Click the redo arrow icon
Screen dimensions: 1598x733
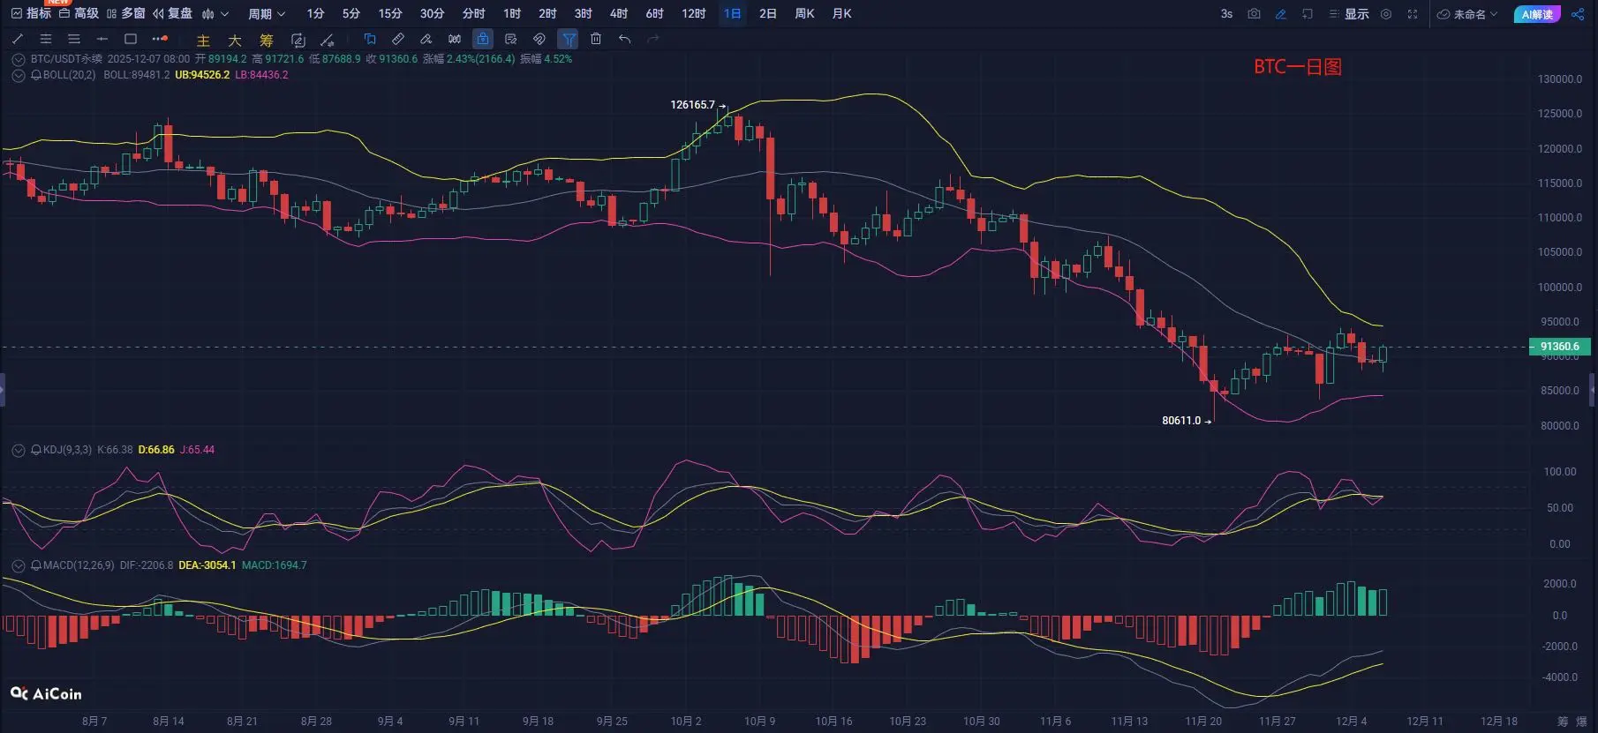click(653, 39)
